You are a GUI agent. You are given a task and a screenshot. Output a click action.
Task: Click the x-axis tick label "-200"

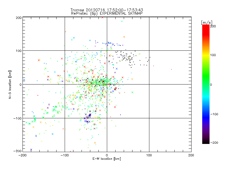coord(22,155)
